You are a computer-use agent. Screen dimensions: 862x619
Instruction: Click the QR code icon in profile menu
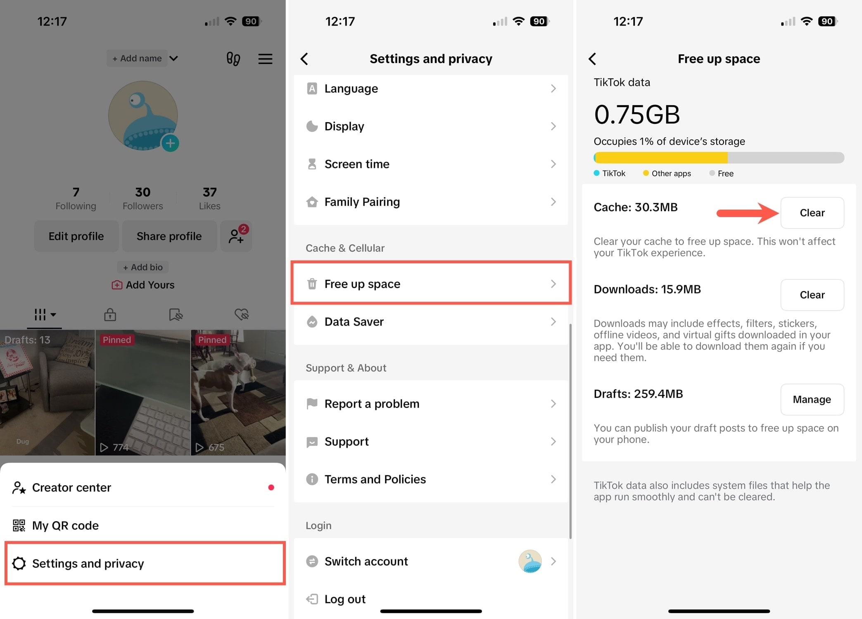click(x=19, y=524)
